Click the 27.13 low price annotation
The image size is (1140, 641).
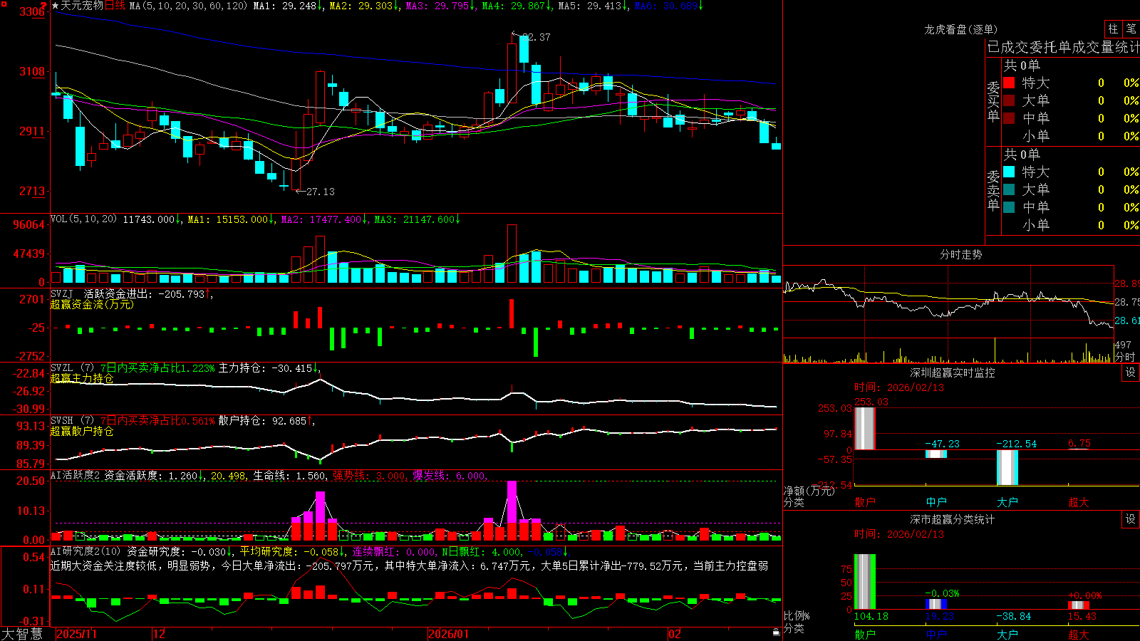(320, 192)
